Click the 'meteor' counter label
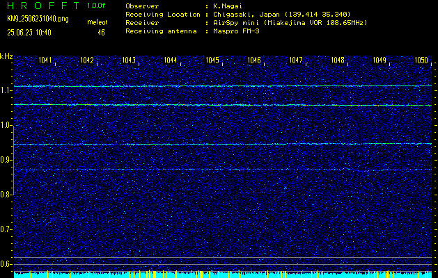 pos(97,22)
